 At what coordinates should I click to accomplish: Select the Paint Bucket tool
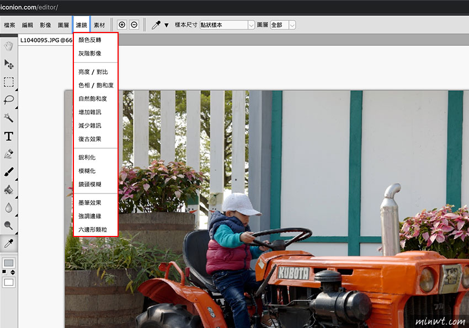tap(9, 190)
